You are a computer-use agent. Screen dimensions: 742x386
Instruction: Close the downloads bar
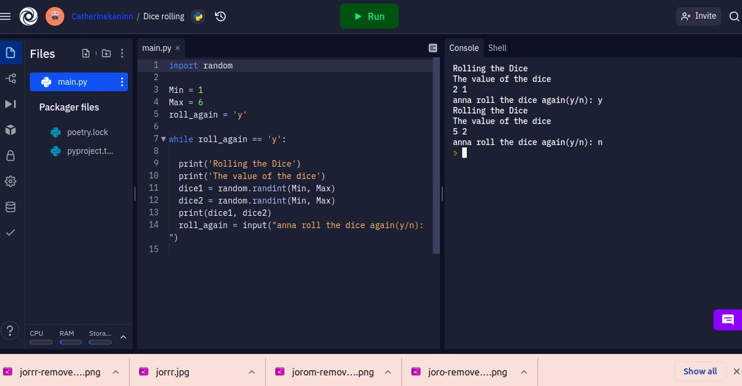[736, 371]
